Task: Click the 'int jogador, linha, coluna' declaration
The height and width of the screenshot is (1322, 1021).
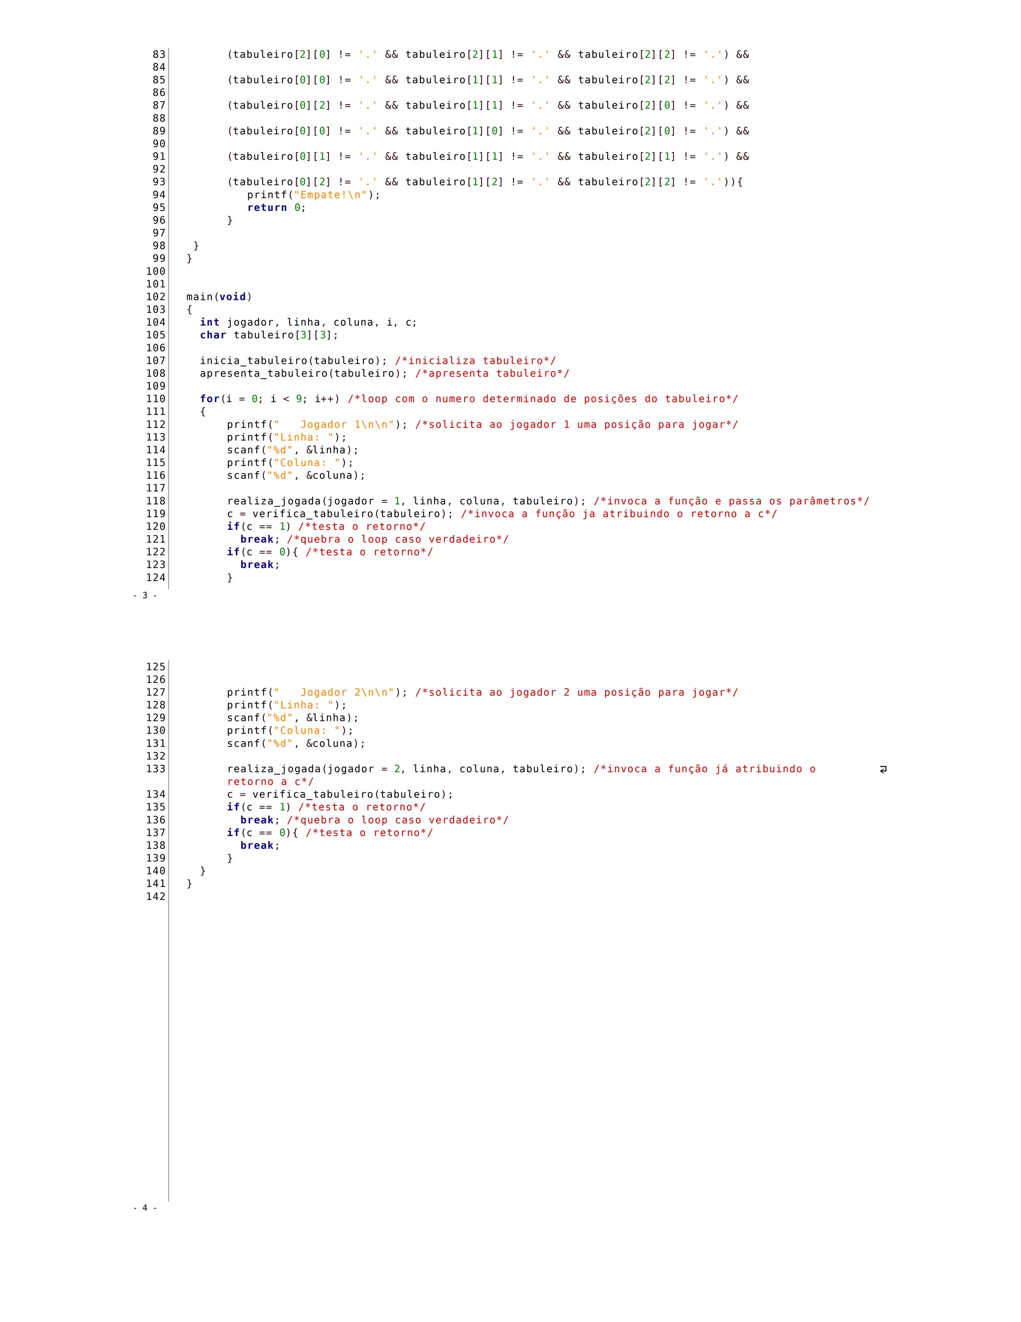Action: [x=308, y=323]
